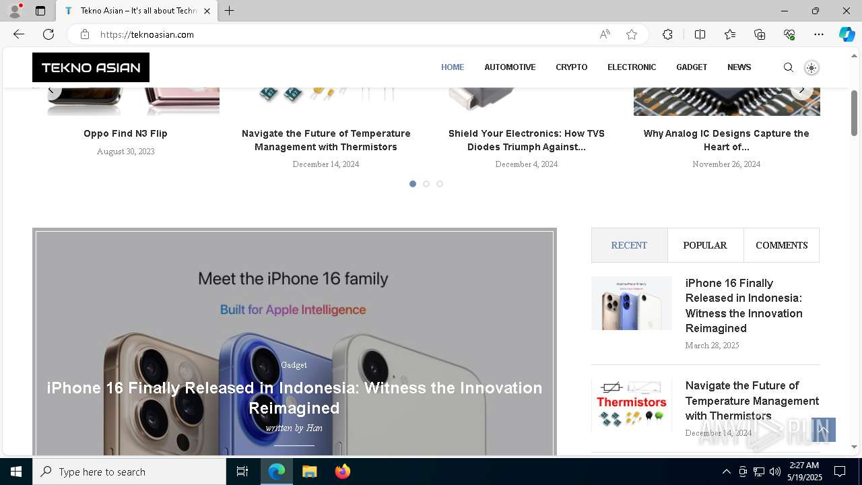The width and height of the screenshot is (862, 485).
Task: Open GADGET menu item
Action: click(692, 67)
